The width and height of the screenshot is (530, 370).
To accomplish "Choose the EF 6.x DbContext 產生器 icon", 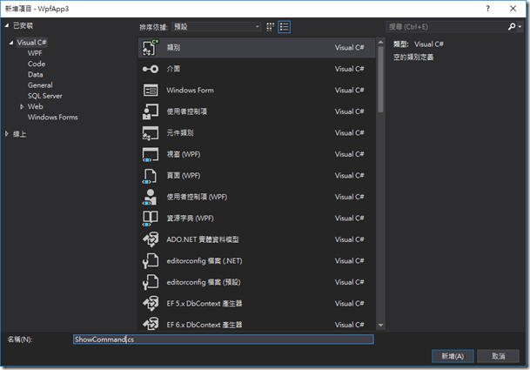I will coord(150,324).
